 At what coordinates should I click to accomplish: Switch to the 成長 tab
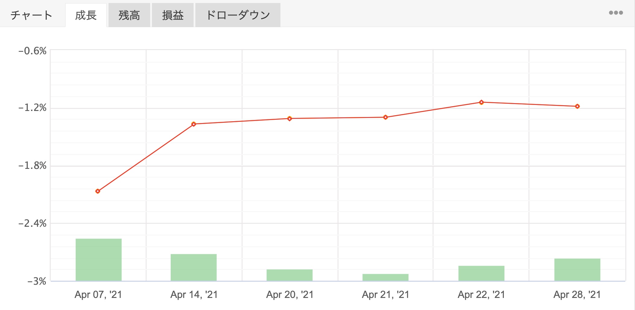86,15
